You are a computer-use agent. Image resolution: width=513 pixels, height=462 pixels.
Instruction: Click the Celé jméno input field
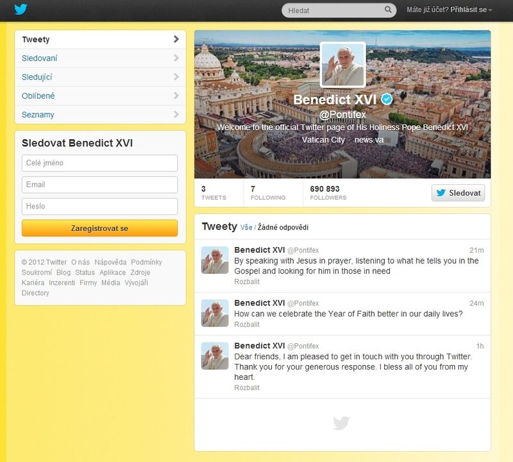click(x=100, y=163)
